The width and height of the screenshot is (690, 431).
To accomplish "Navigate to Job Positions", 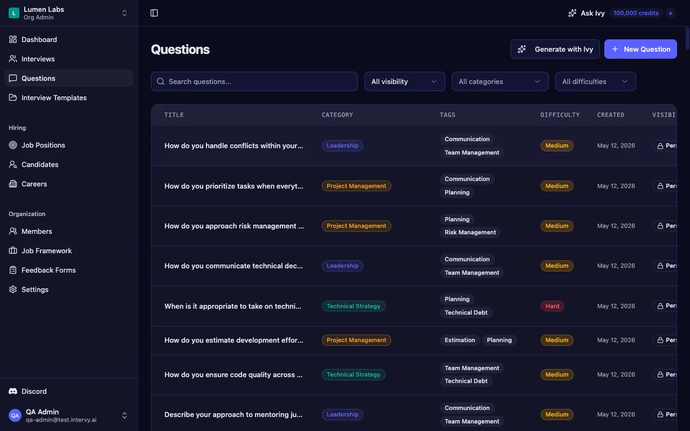I will 68,145.
